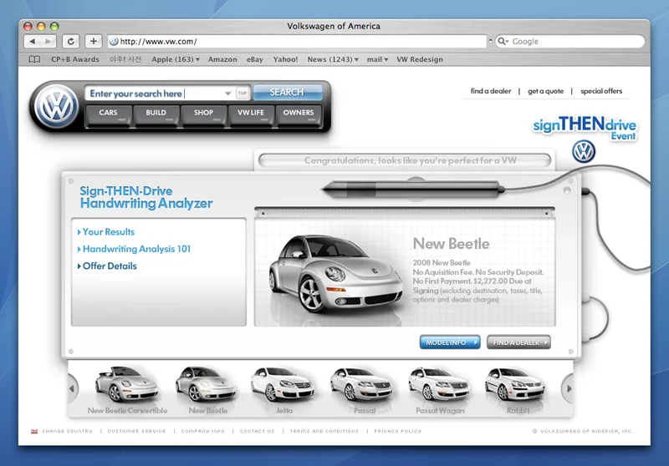Open the bookmarks book icon
The width and height of the screenshot is (669, 466).
click(x=34, y=59)
